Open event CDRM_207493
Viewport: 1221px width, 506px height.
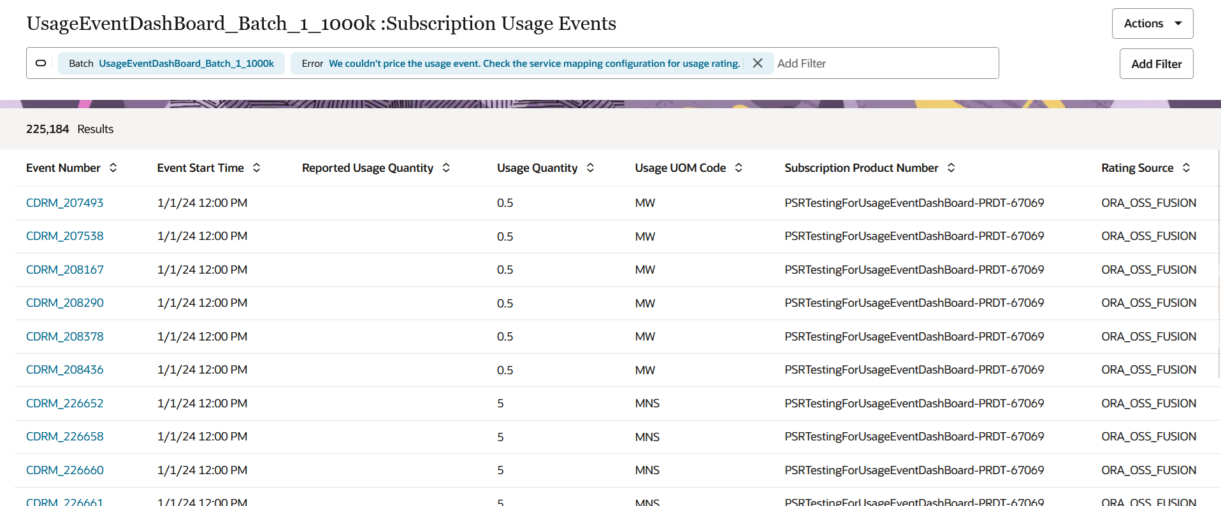[x=64, y=202]
